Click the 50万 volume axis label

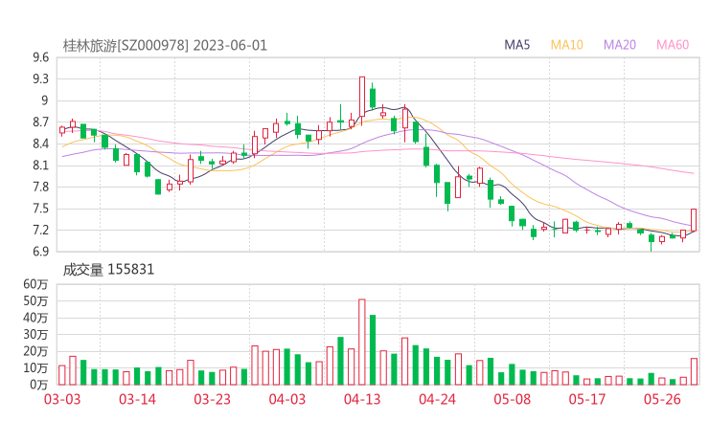point(35,300)
